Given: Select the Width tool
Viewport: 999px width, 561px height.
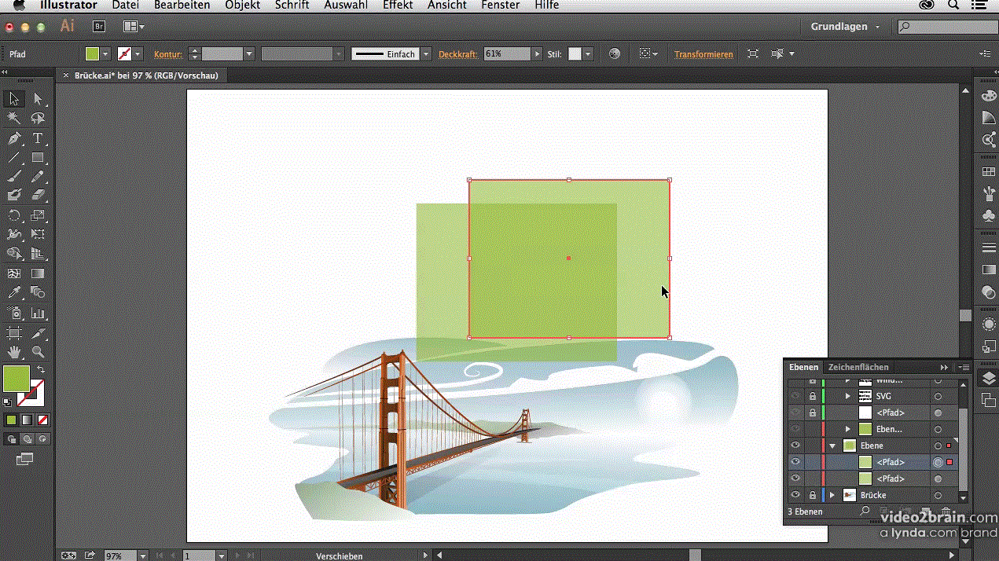Looking at the screenshot, I should point(13,234).
